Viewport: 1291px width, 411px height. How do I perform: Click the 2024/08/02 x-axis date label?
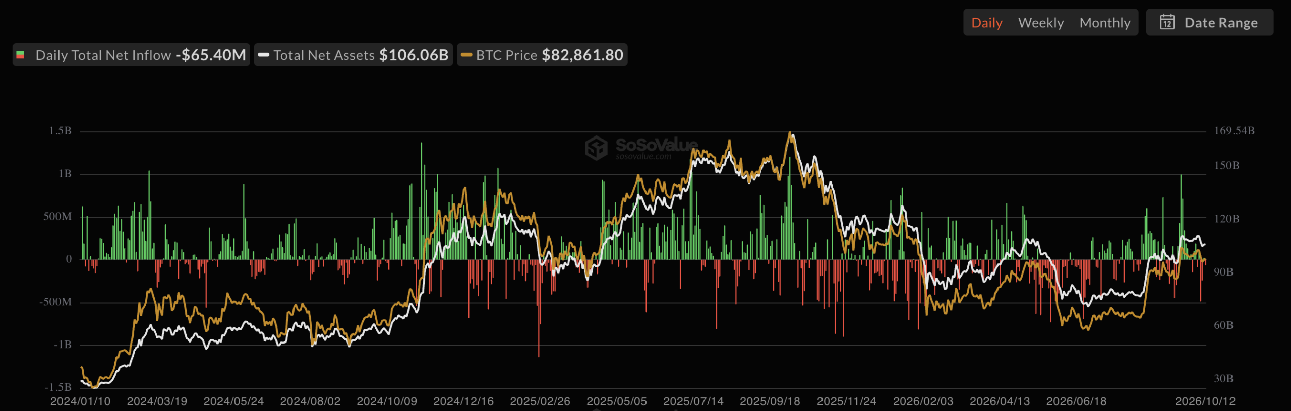point(310,401)
